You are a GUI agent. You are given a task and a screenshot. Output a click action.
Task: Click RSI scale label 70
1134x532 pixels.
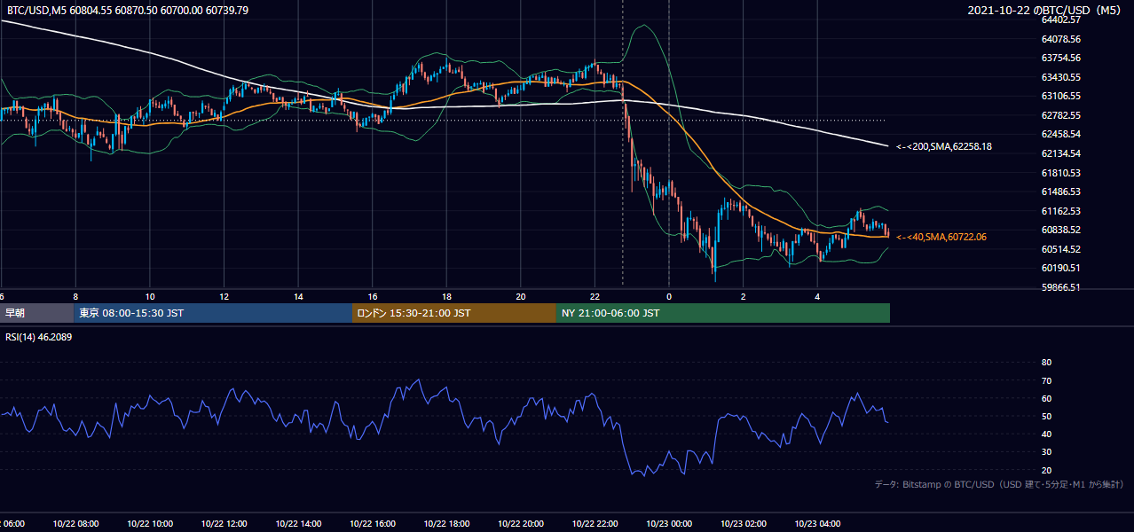pos(1046,380)
